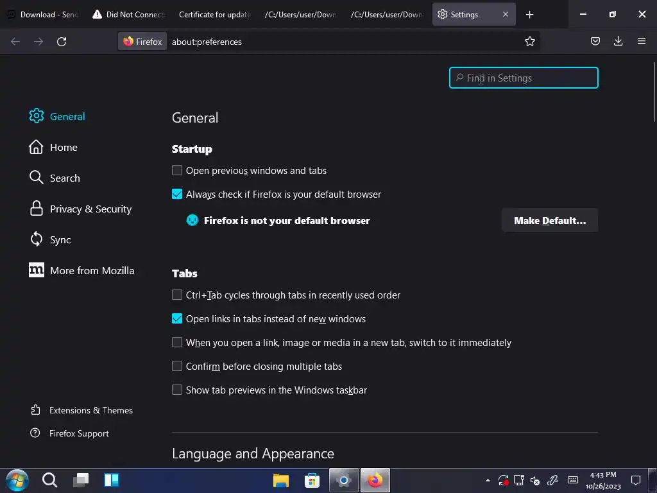Click the muted volume tray icon

[x=535, y=480]
